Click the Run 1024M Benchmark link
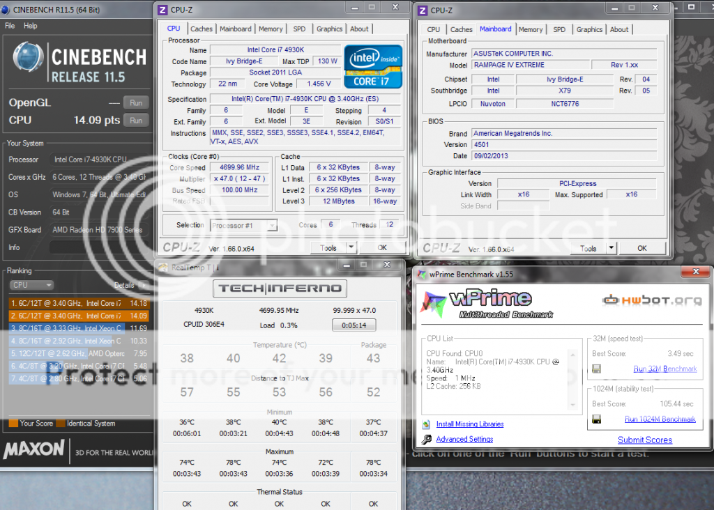714x510 pixels. pyautogui.click(x=660, y=419)
